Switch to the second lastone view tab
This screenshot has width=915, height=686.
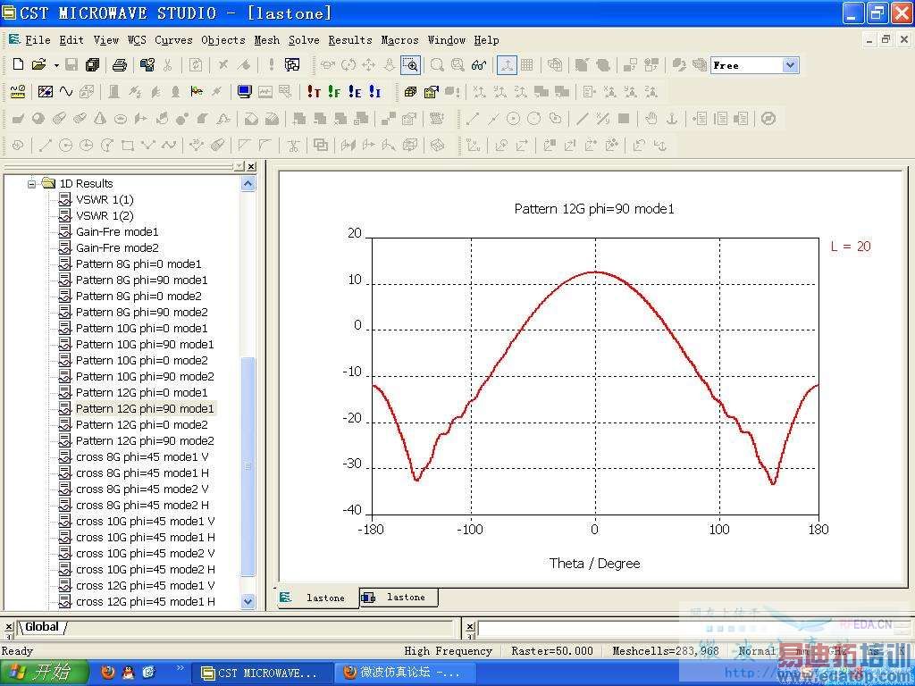click(x=399, y=598)
